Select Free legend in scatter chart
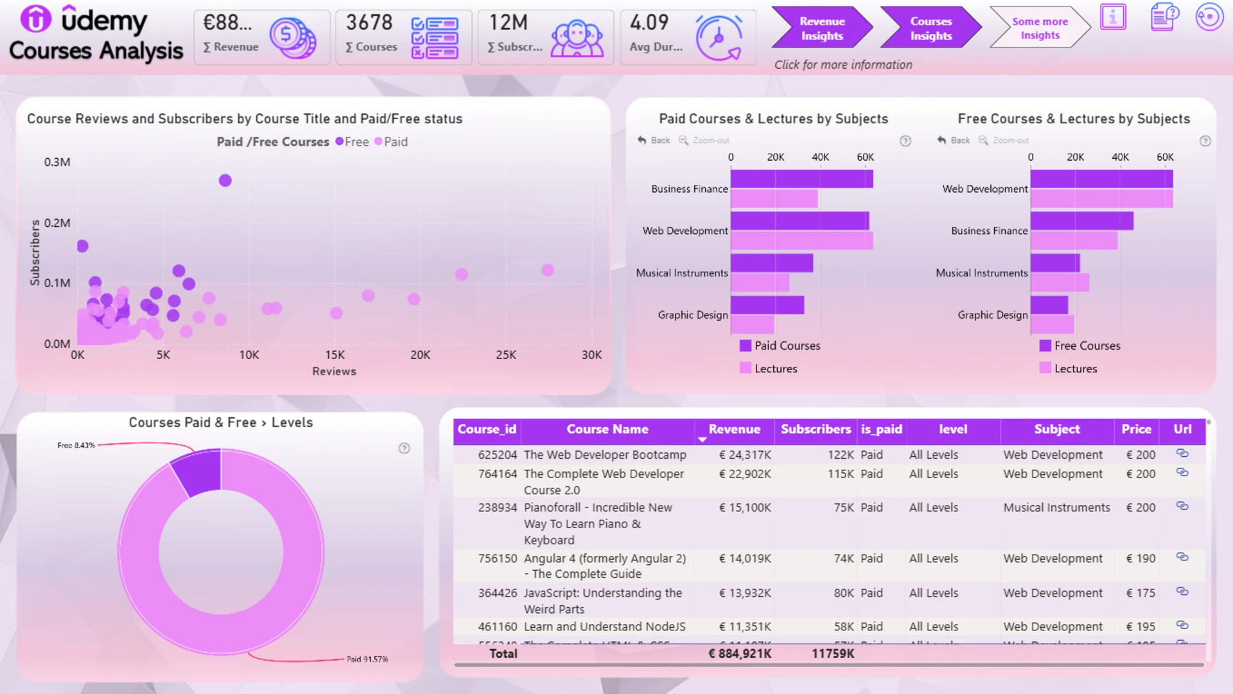Screen dimensions: 1233x694 click(x=352, y=141)
